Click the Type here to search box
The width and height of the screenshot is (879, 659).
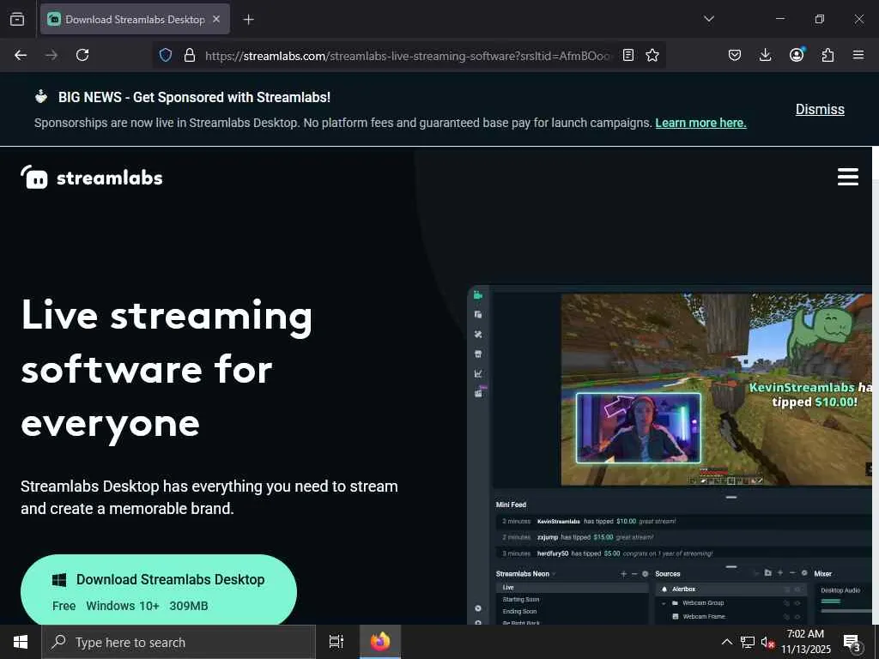(179, 642)
